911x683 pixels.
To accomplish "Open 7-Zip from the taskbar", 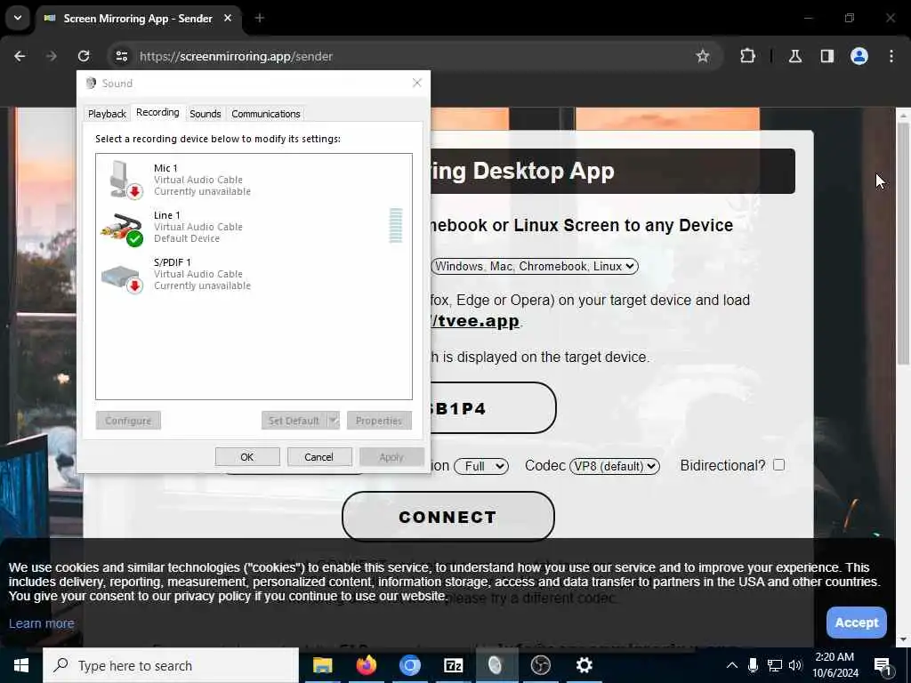I will coord(453,665).
